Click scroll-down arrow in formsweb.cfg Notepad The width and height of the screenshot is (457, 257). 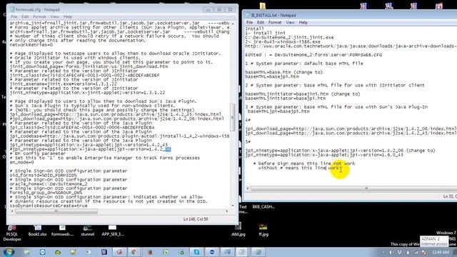click(233, 206)
